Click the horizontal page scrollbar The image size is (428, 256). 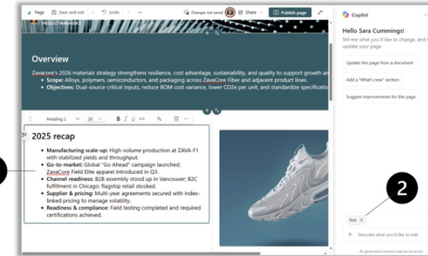(141, 253)
